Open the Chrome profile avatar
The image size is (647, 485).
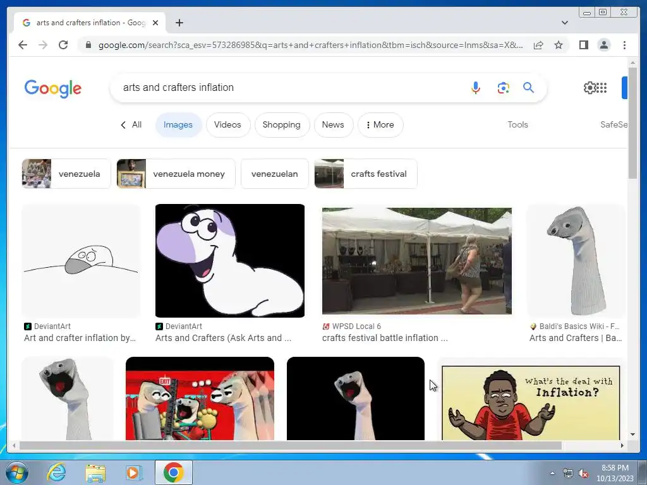[x=603, y=45]
